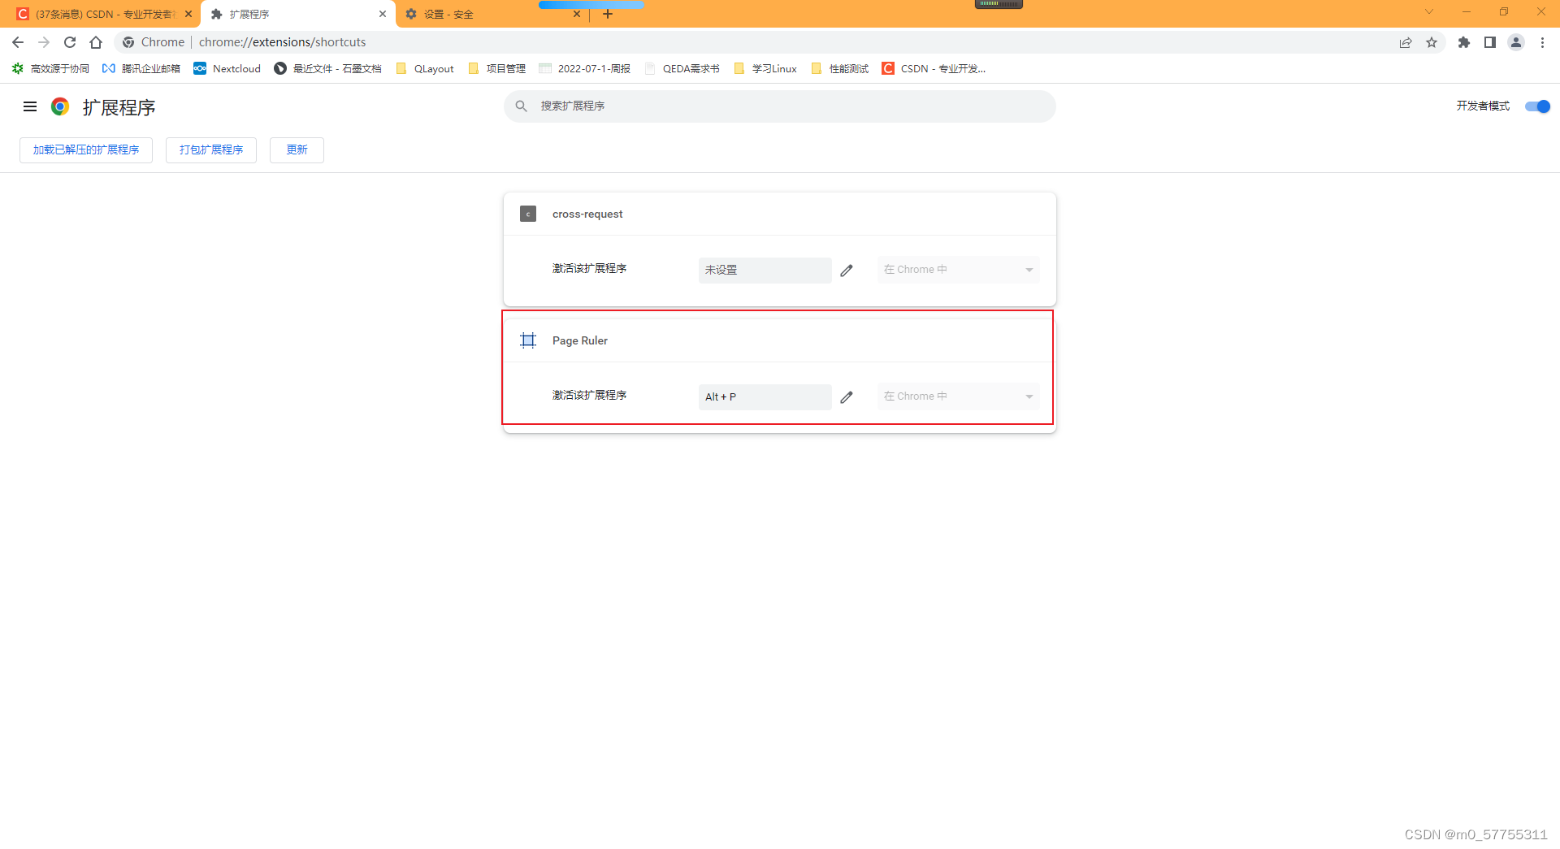
Task: Open the browser extensions puzzle icon
Action: (1464, 42)
